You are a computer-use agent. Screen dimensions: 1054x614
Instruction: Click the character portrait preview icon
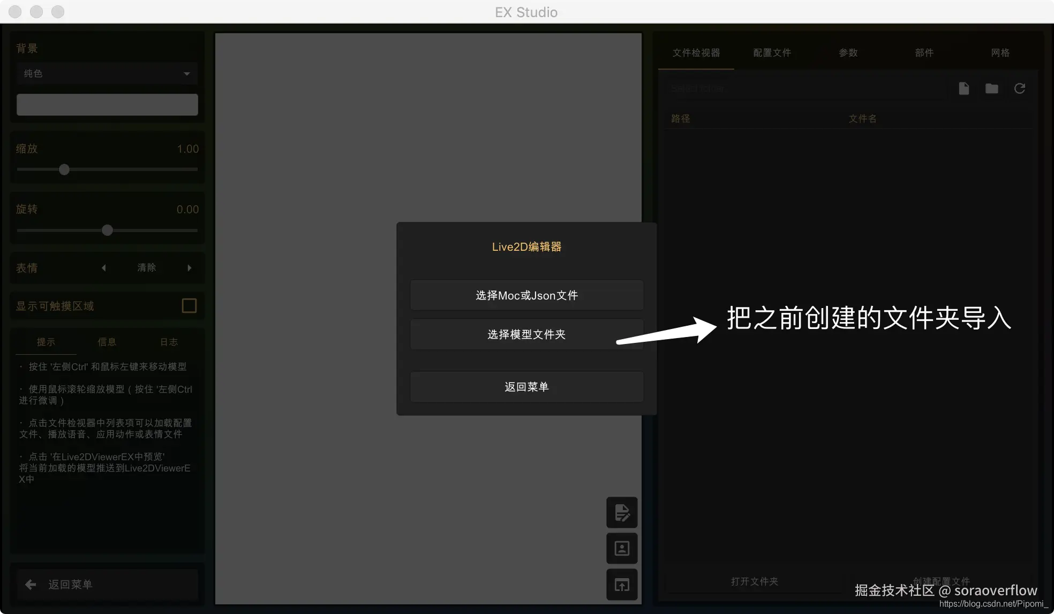621,548
